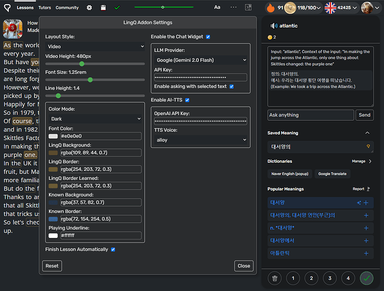The image size is (384, 291).
Task: Click the LingQ icon in the saved meaning field
Action: tap(368, 146)
